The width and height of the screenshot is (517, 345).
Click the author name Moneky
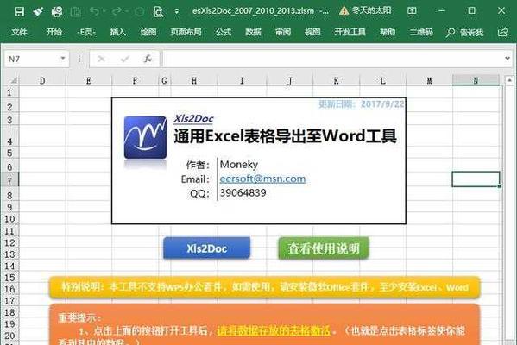239,165
